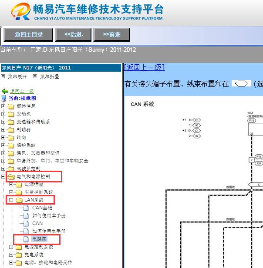
Task: Click the CAN基础 document icon
Action: (x=26, y=208)
